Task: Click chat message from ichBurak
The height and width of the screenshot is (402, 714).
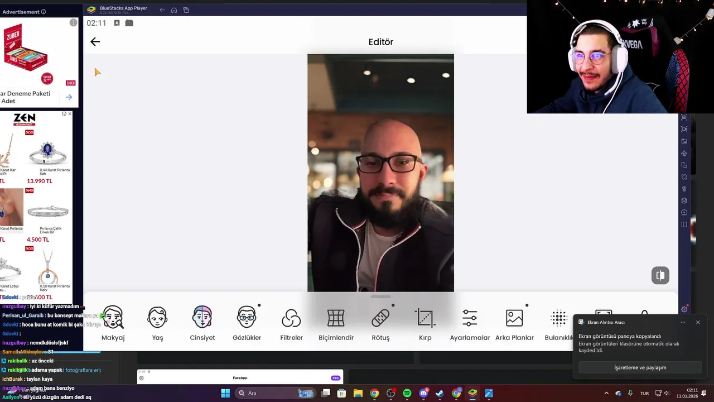Action: 27,379
